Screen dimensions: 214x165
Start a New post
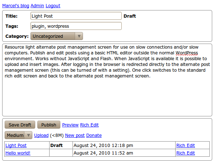tap(75, 135)
